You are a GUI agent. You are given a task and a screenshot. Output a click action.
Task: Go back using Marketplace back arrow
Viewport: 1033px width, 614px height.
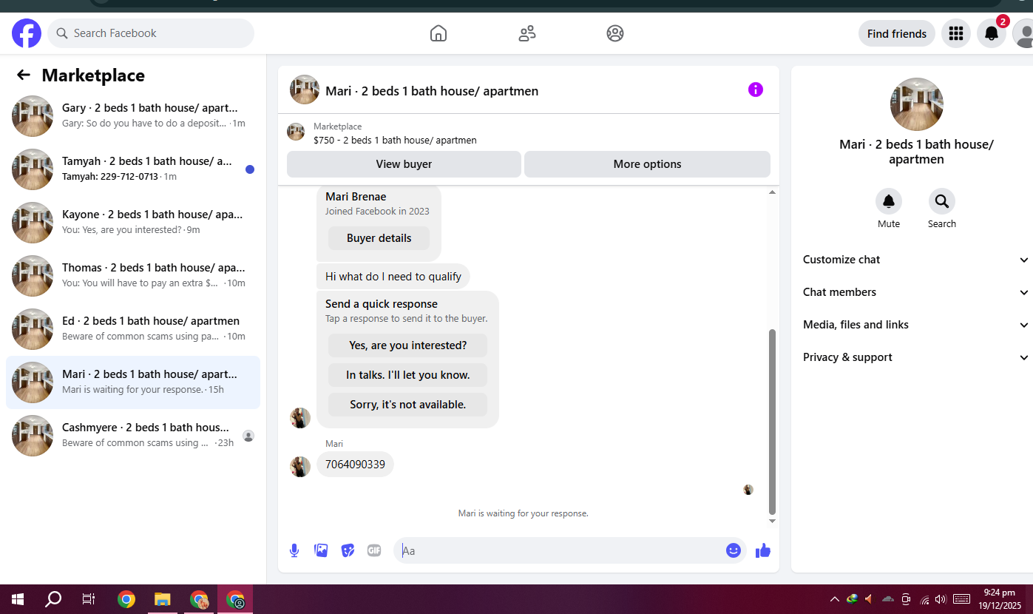click(x=24, y=75)
